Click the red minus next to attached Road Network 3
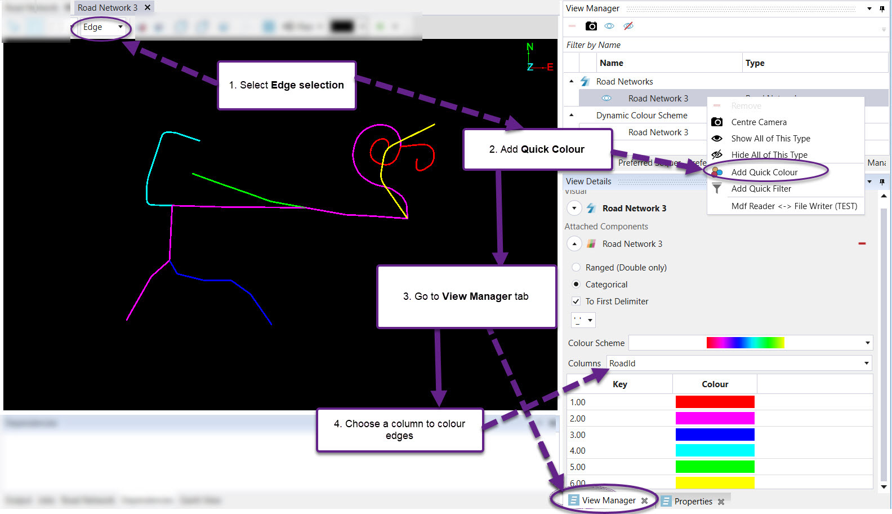The image size is (892, 514). click(862, 243)
